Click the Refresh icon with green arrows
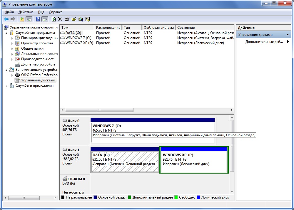The image size is (294, 210). [54, 19]
